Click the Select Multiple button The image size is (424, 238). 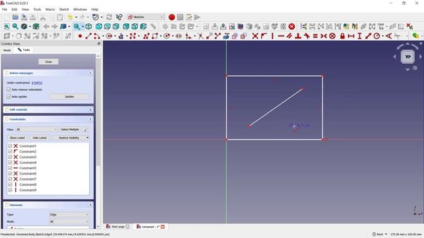pyautogui.click(x=70, y=130)
